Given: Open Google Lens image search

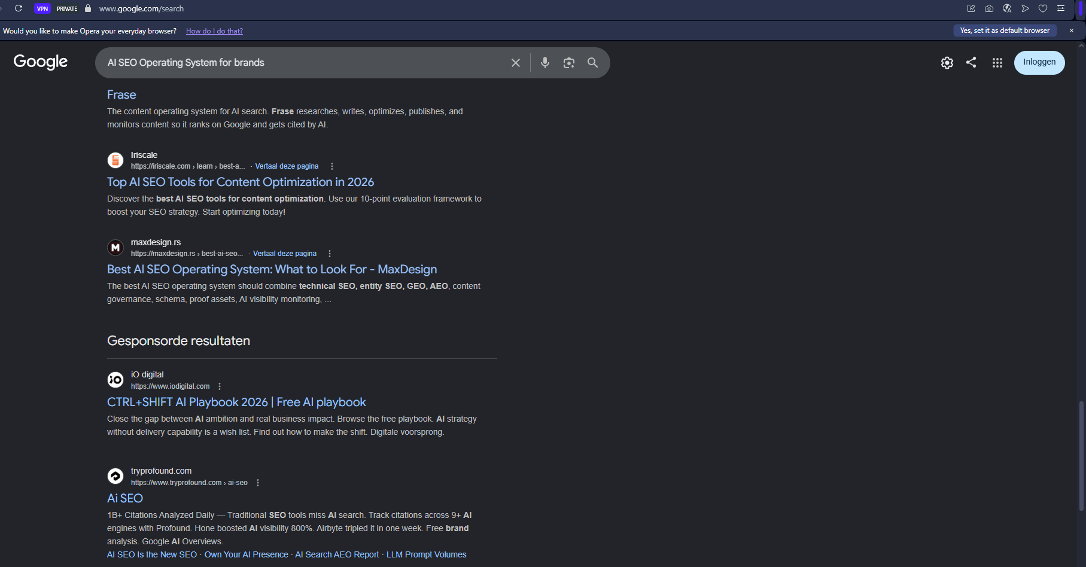Looking at the screenshot, I should tap(569, 63).
